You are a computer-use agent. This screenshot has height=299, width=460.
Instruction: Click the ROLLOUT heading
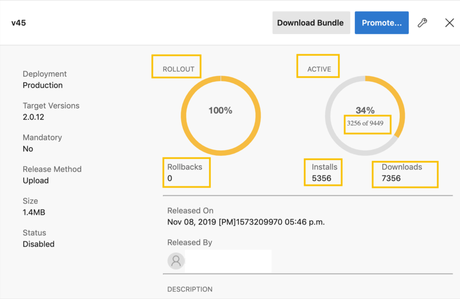tap(178, 69)
